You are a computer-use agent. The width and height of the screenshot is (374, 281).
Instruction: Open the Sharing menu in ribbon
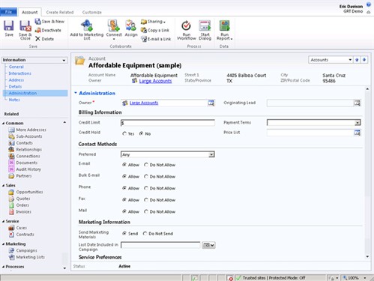(x=153, y=22)
